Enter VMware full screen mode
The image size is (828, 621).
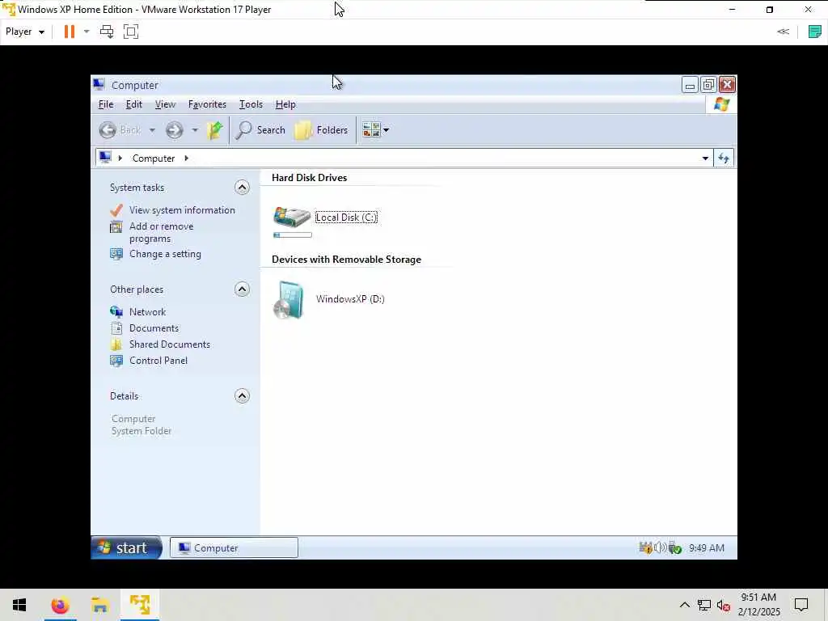click(x=130, y=32)
